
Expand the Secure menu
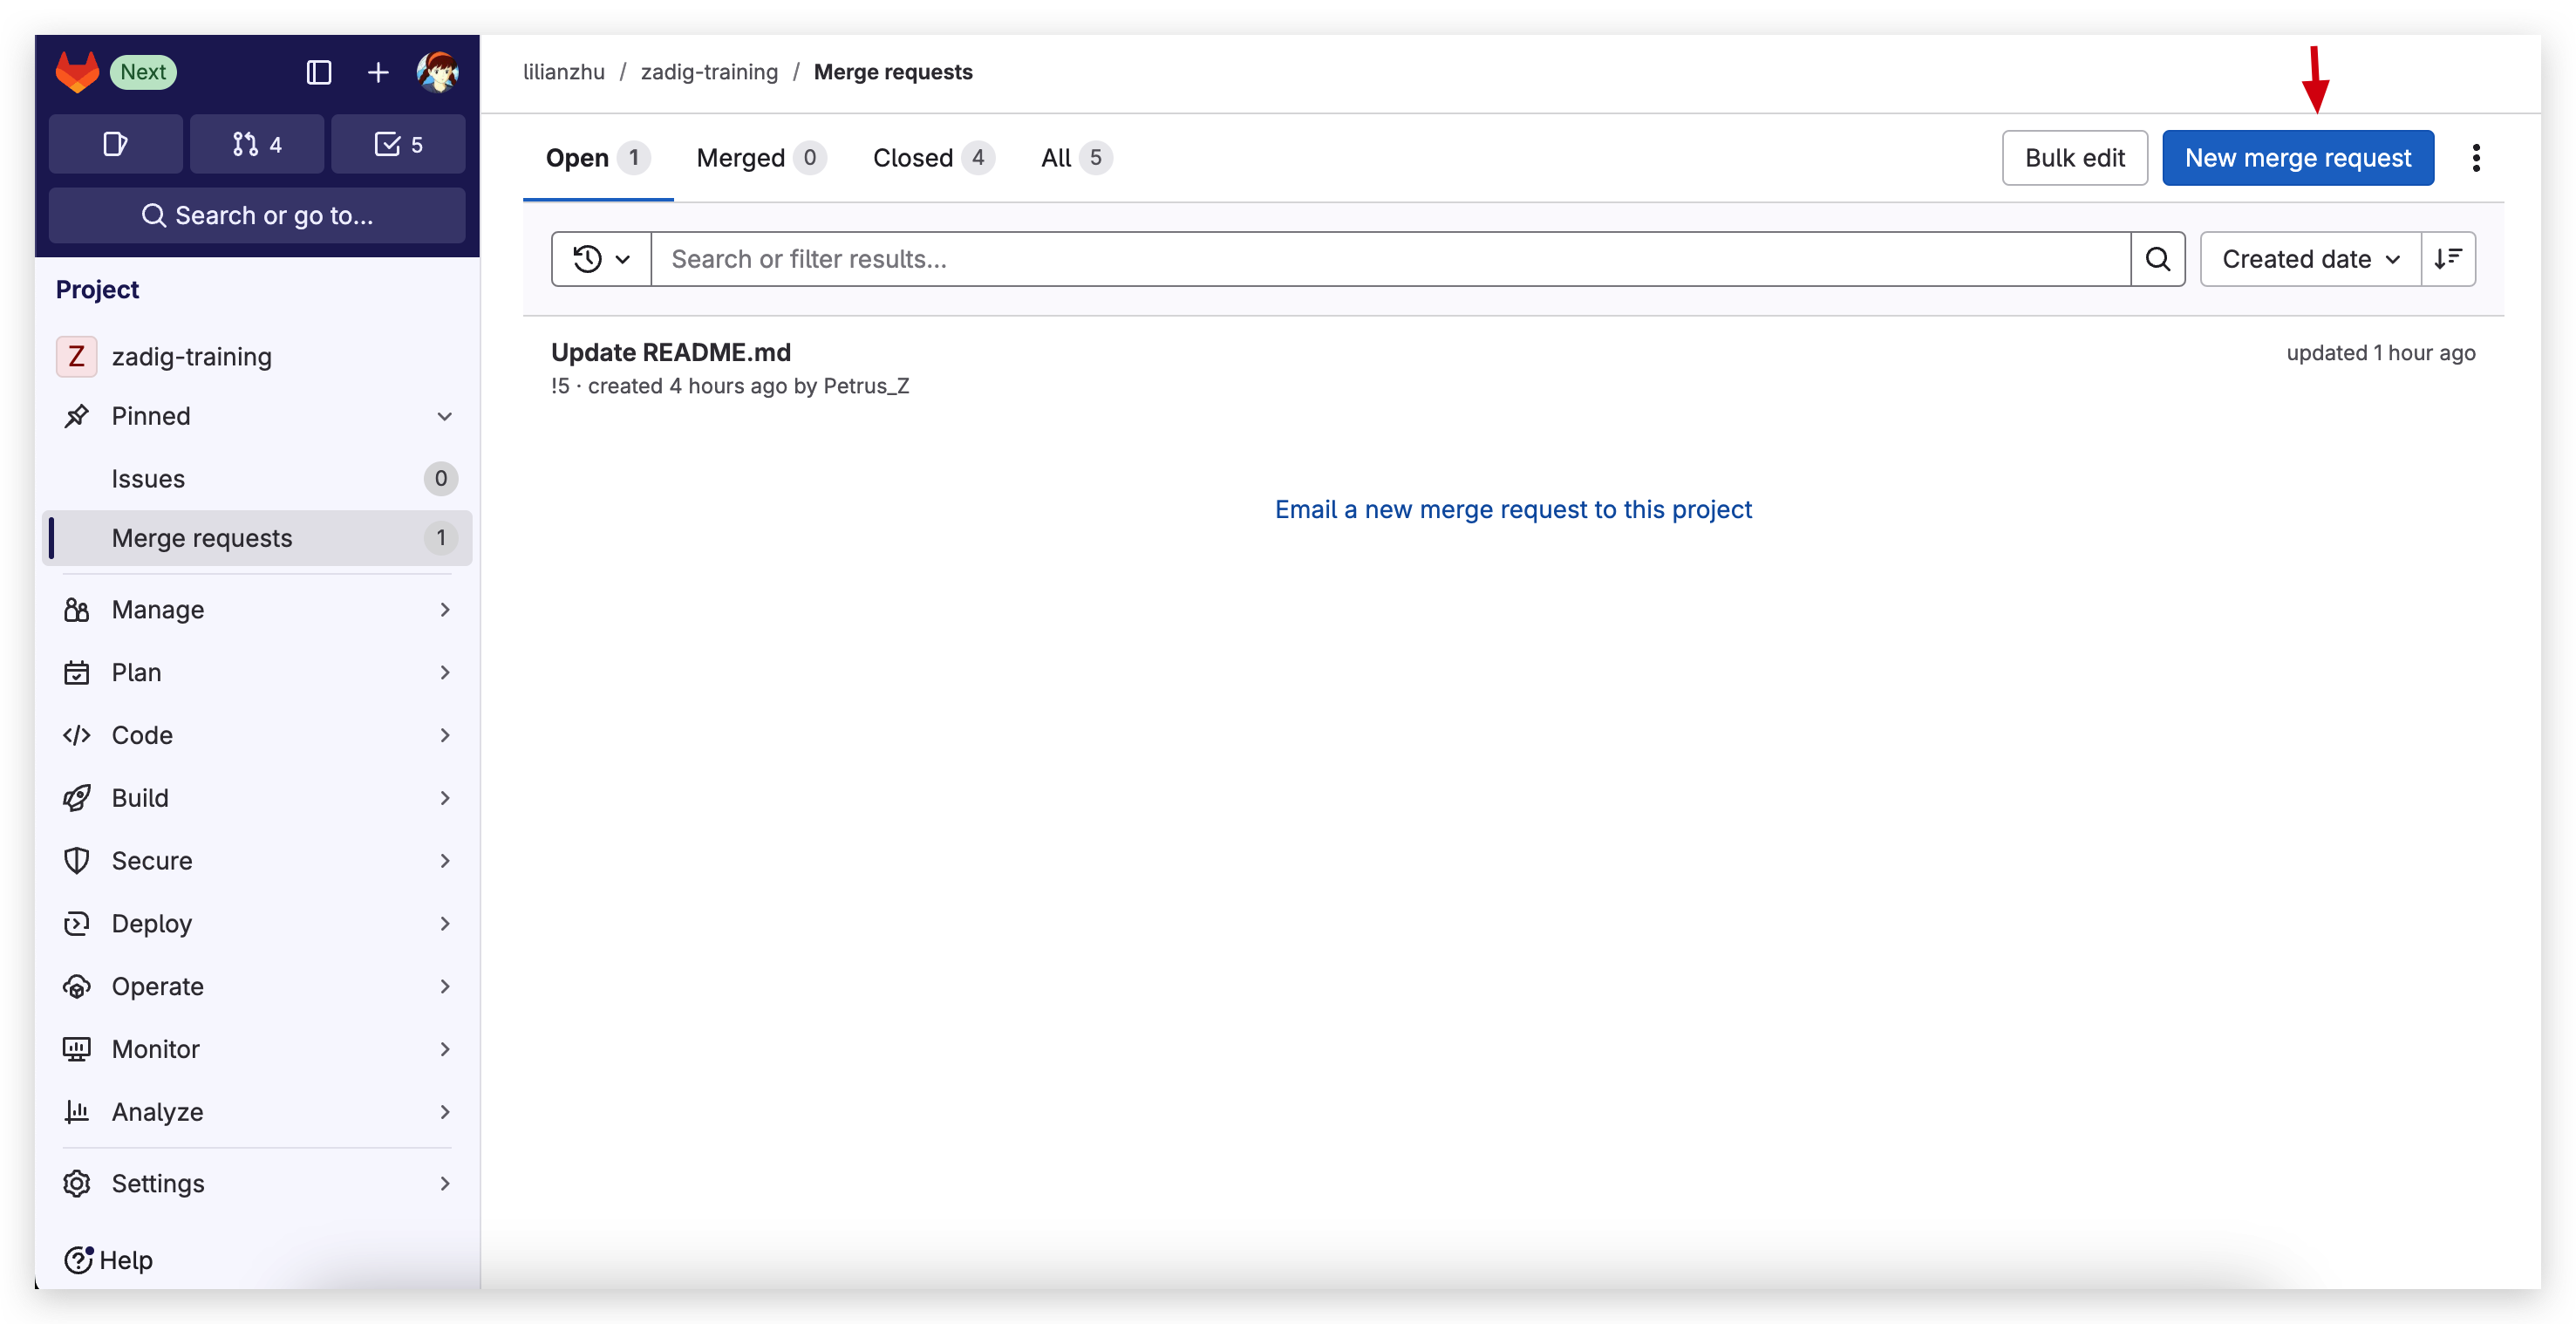point(257,862)
